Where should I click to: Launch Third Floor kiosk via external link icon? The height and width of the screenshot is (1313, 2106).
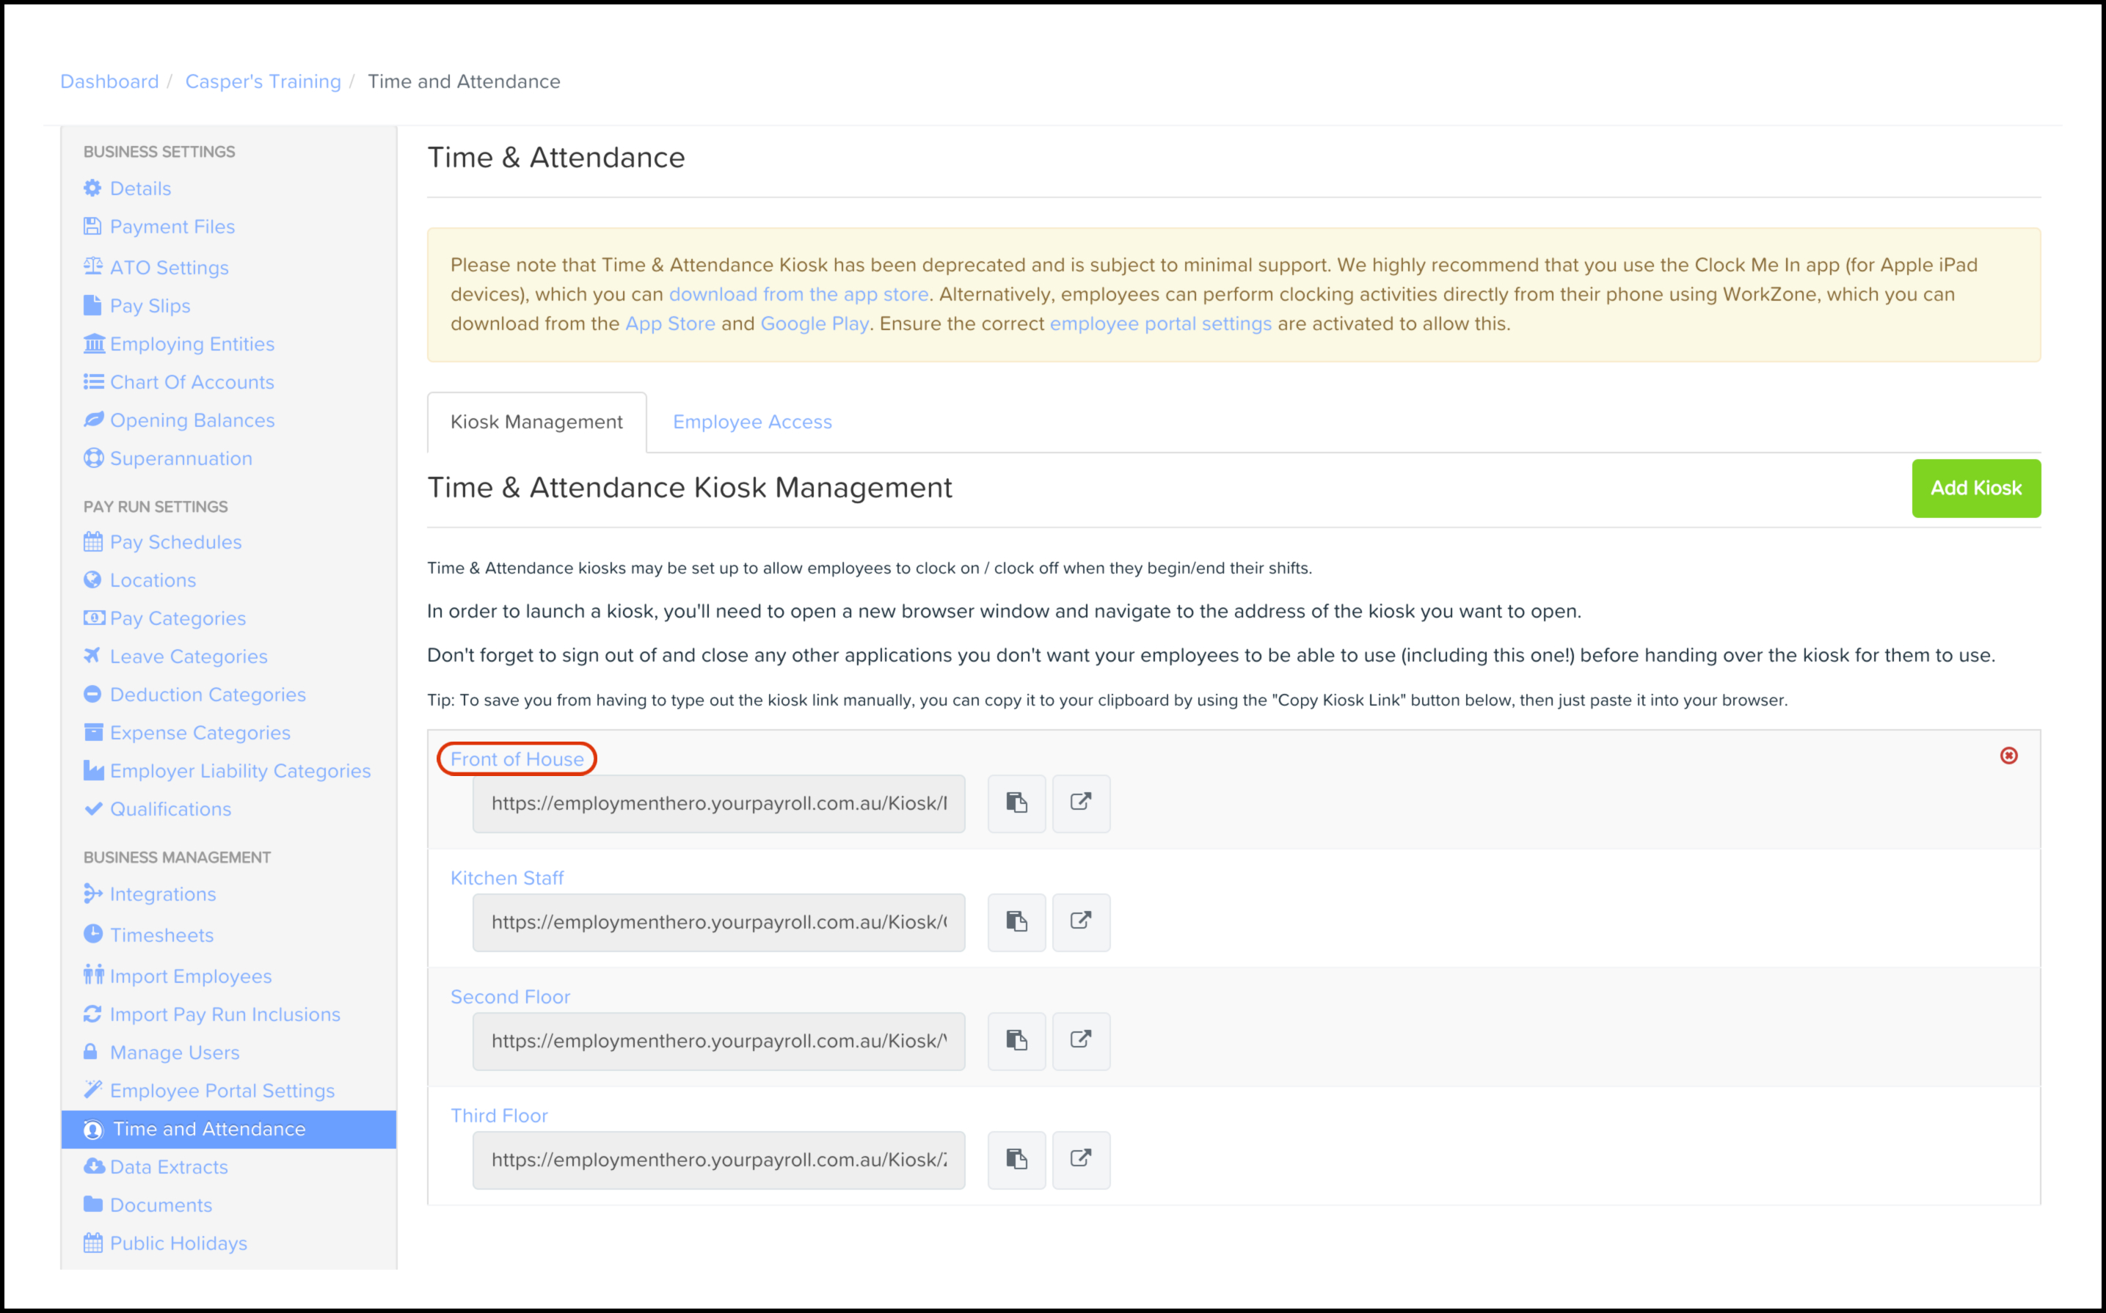pos(1080,1159)
